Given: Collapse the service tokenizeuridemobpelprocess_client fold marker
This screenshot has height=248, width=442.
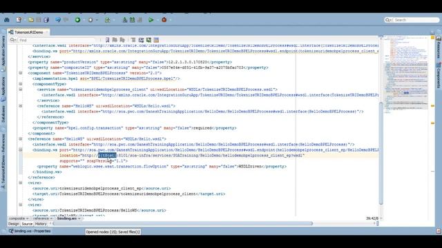Looking at the screenshot, I should coord(21,89).
